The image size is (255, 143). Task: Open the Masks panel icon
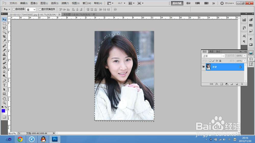coord(251,45)
